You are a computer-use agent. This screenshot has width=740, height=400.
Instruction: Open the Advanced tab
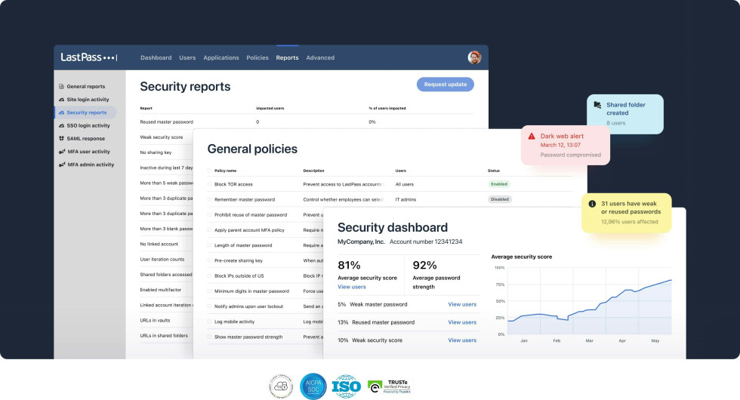click(x=320, y=58)
